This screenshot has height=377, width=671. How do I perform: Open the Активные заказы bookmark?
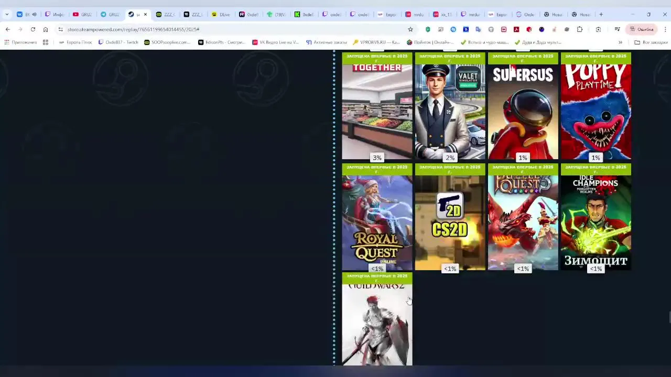point(327,42)
